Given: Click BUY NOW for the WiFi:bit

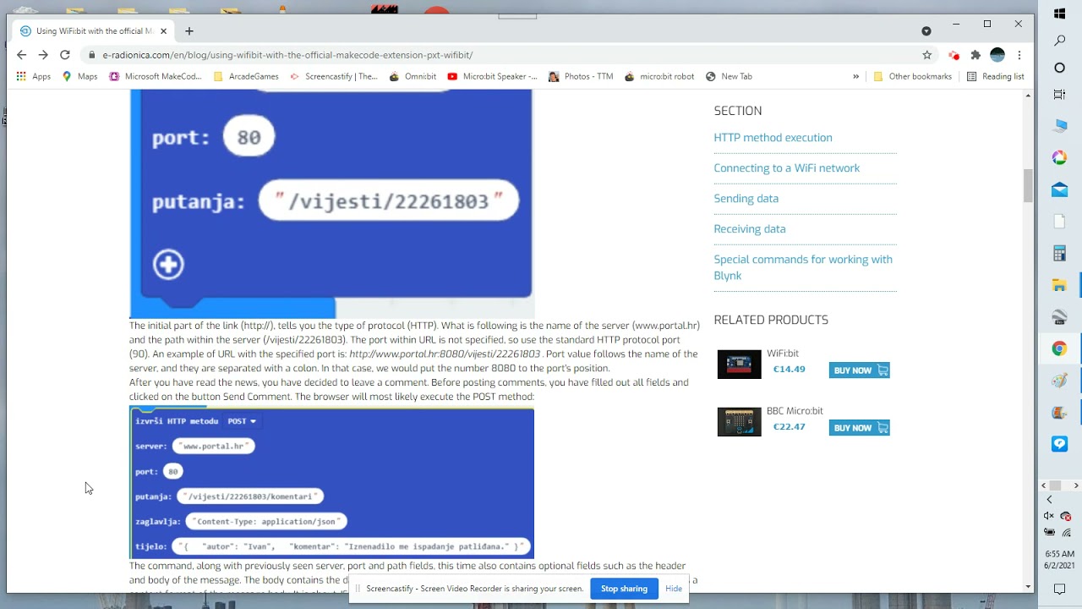Looking at the screenshot, I should point(859,370).
